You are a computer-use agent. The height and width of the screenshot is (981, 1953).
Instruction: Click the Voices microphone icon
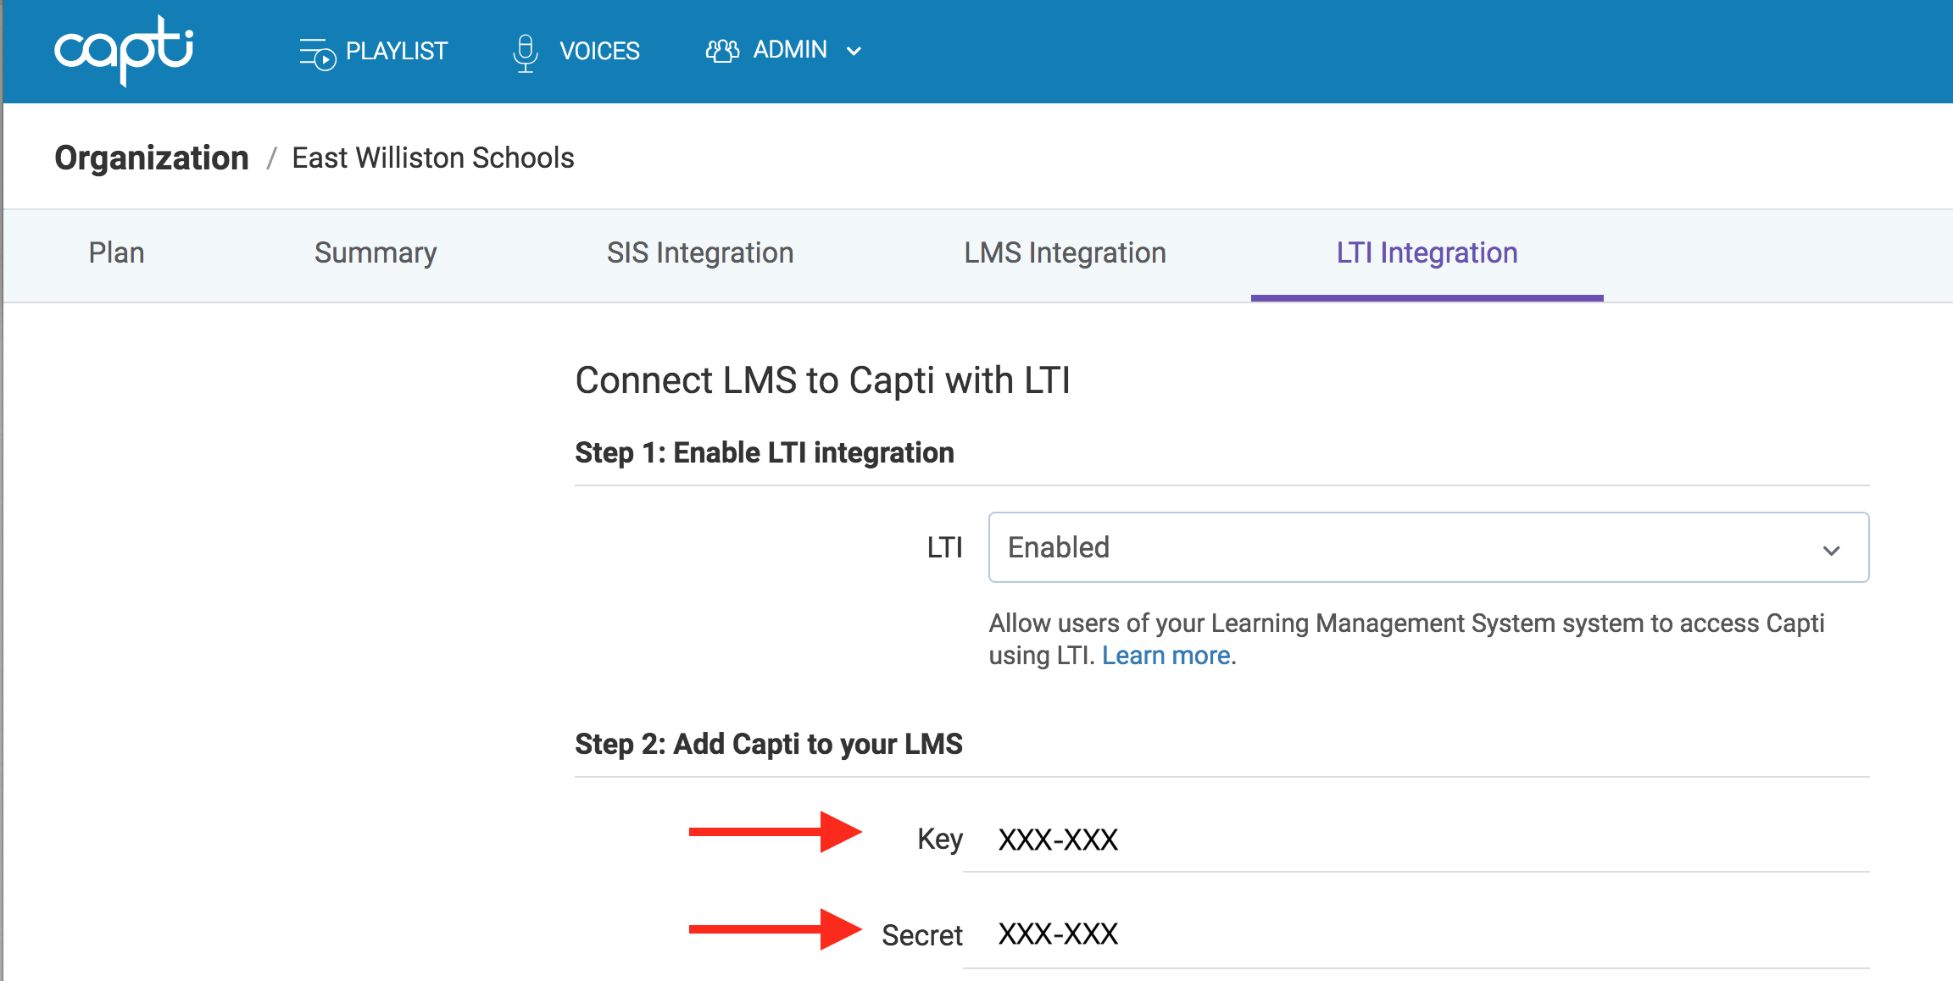pos(526,53)
